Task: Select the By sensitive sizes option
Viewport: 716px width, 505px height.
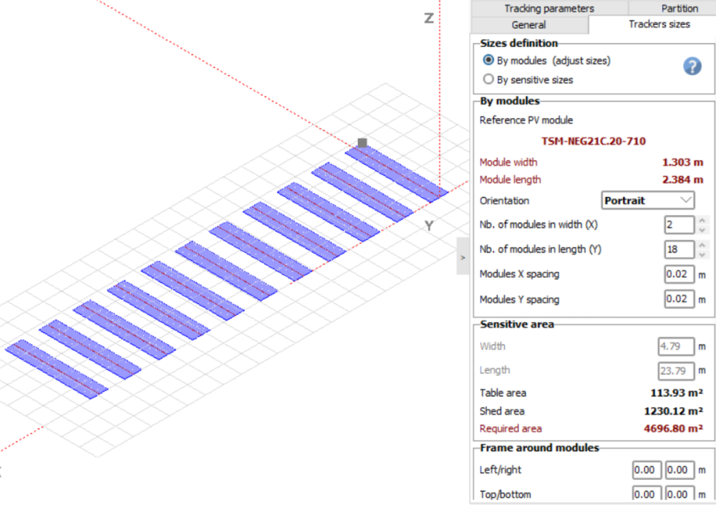Action: pyautogui.click(x=488, y=80)
